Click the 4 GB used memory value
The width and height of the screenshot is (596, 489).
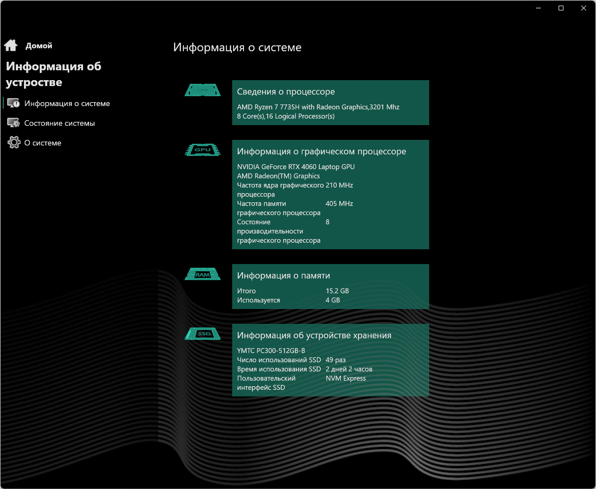point(333,300)
